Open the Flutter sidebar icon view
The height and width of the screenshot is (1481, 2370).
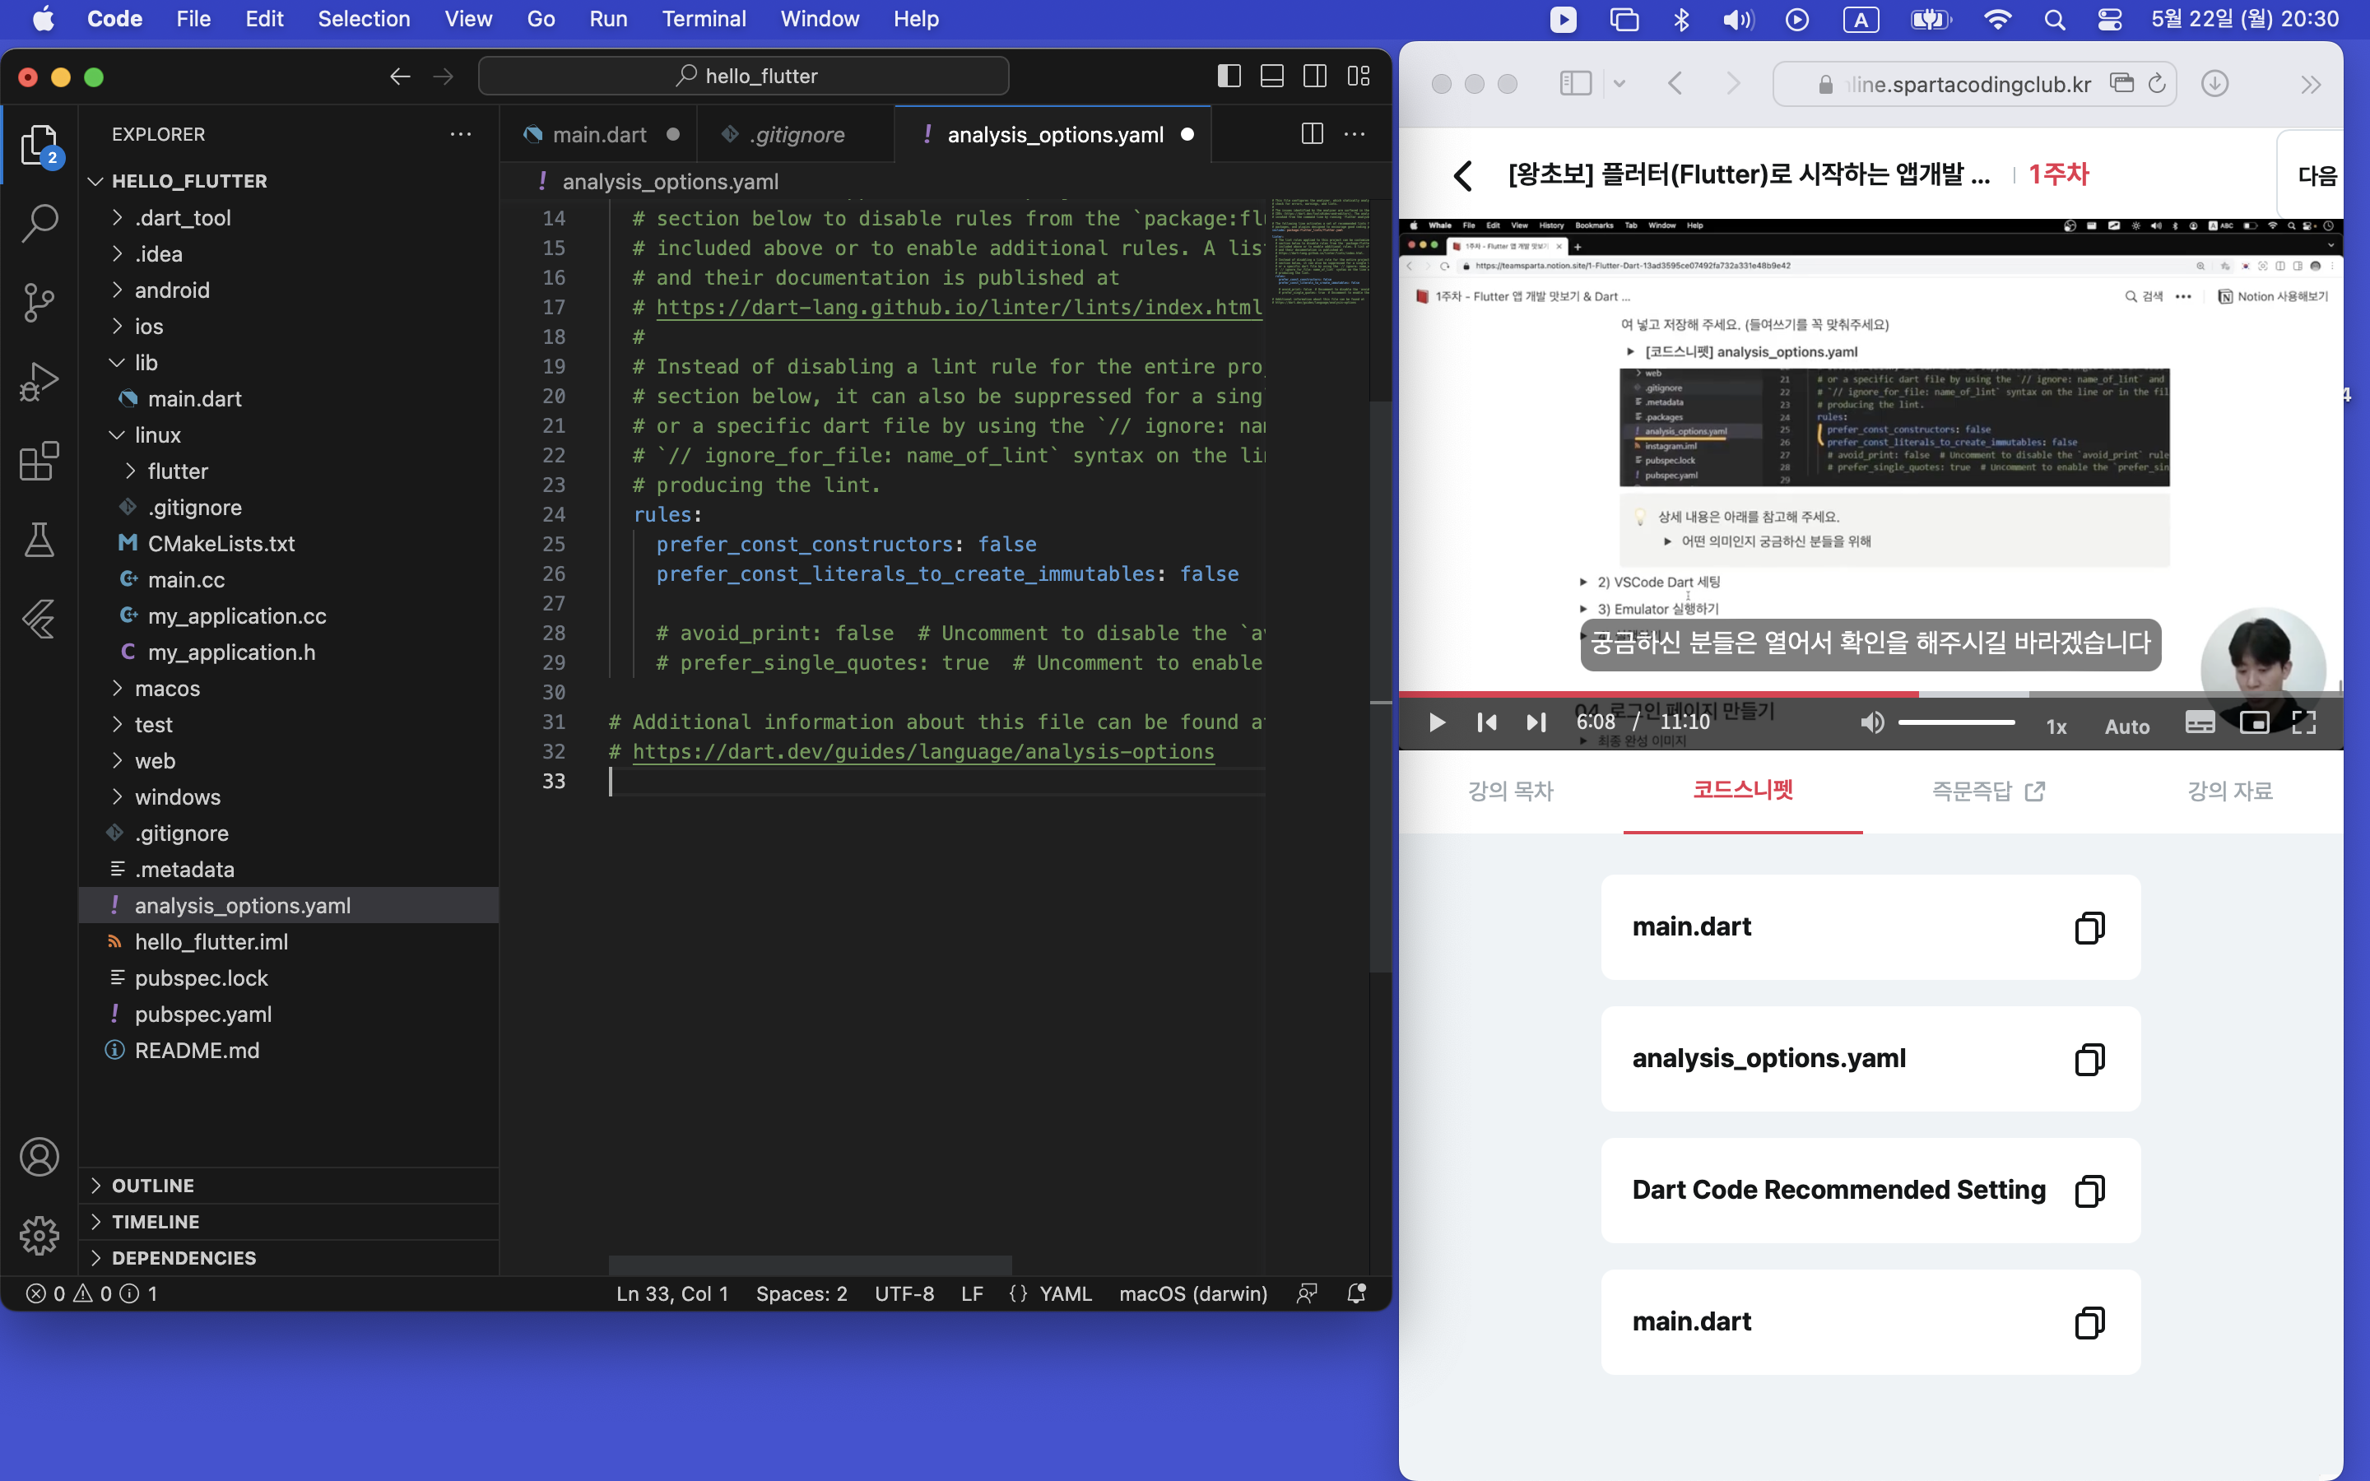(39, 619)
